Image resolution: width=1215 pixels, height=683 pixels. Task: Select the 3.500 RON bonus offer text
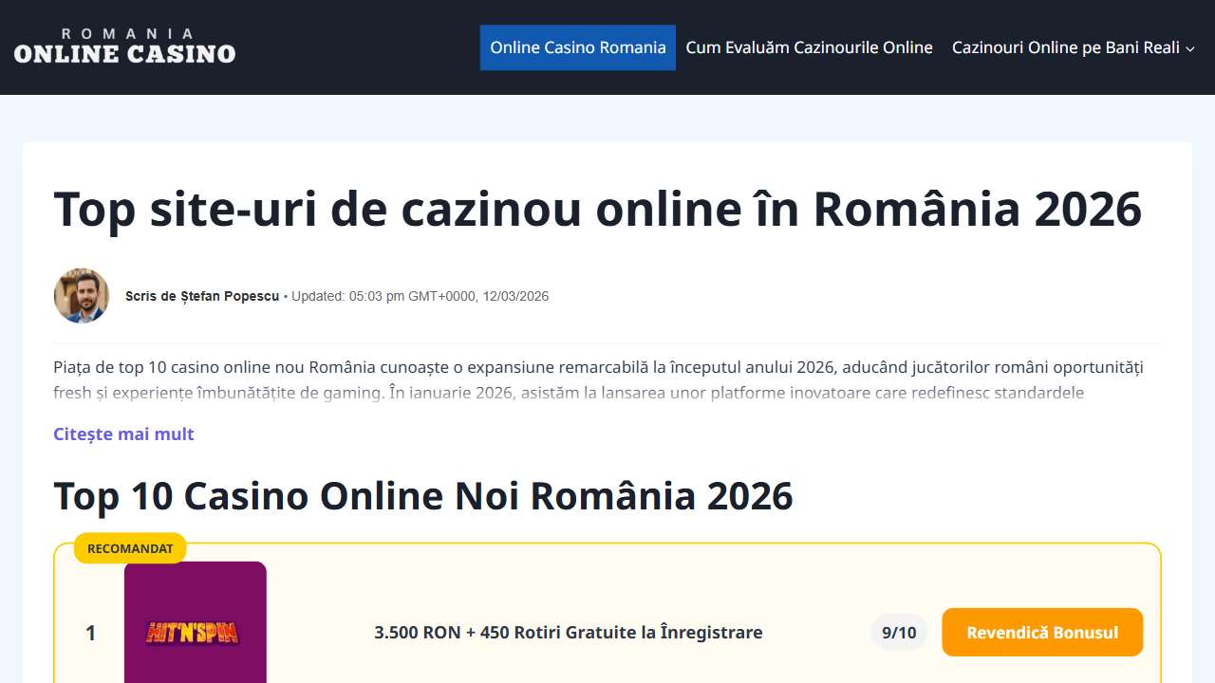[568, 633]
